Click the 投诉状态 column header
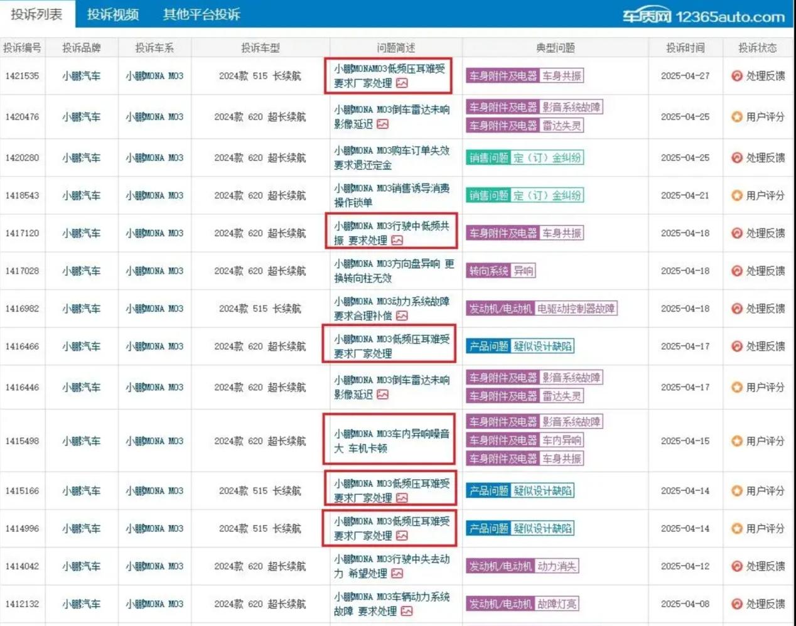The width and height of the screenshot is (796, 626). [x=757, y=48]
